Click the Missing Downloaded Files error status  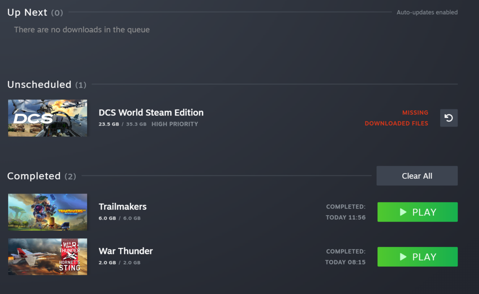(x=397, y=118)
